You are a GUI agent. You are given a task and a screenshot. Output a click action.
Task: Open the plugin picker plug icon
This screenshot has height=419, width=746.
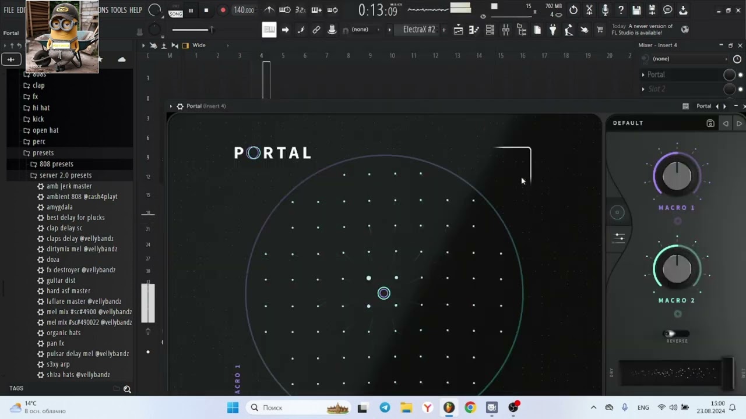(x=553, y=30)
